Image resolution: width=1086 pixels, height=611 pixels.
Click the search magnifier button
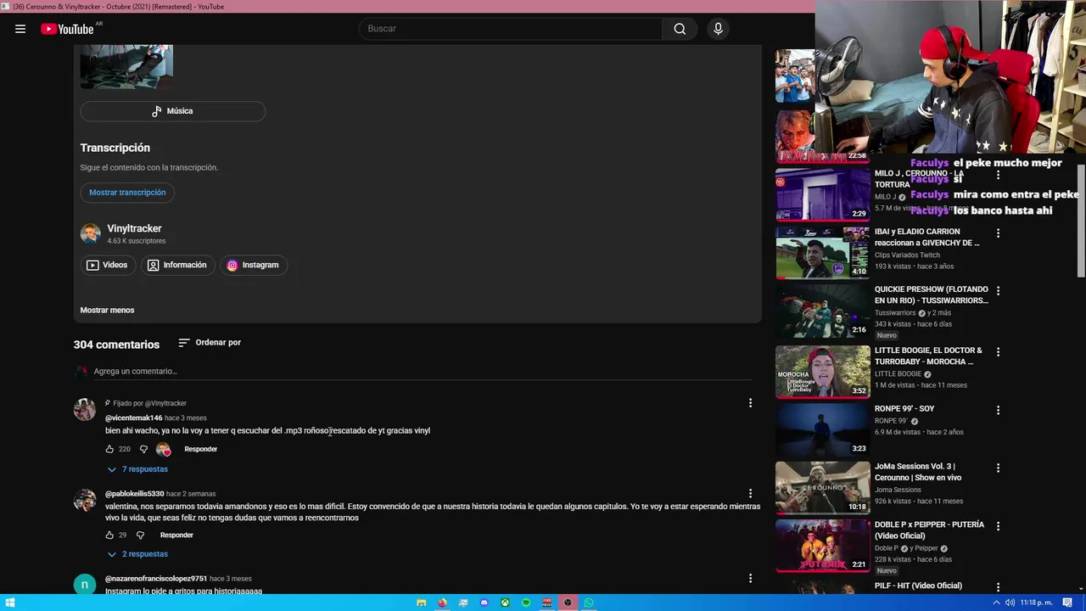pyautogui.click(x=680, y=29)
